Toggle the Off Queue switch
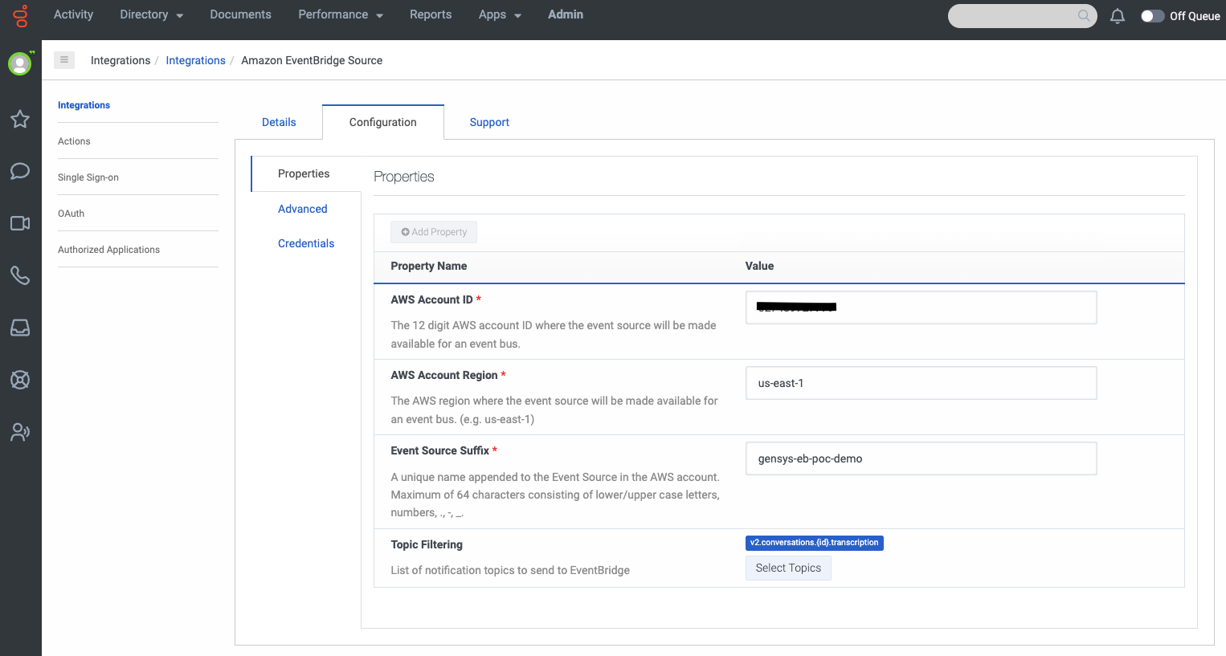This screenshot has width=1226, height=656. [1153, 16]
